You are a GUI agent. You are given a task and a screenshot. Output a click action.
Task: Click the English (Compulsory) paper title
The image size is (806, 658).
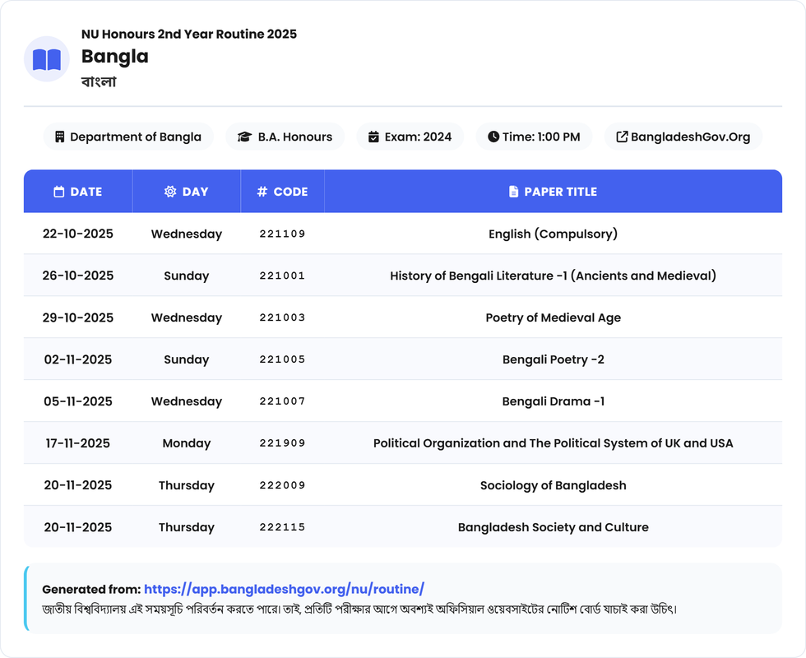click(x=553, y=234)
